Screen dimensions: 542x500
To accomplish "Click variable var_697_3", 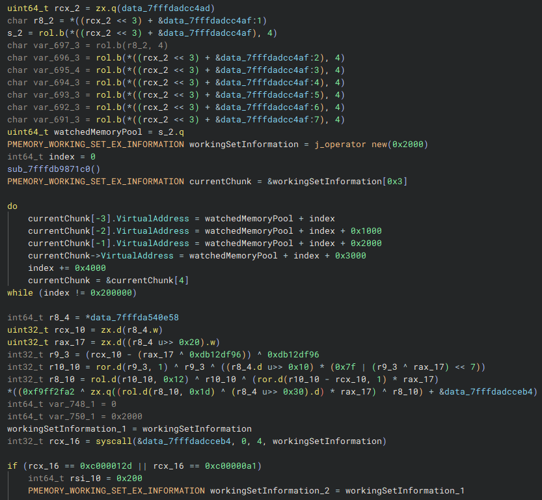I will tap(57, 46).
